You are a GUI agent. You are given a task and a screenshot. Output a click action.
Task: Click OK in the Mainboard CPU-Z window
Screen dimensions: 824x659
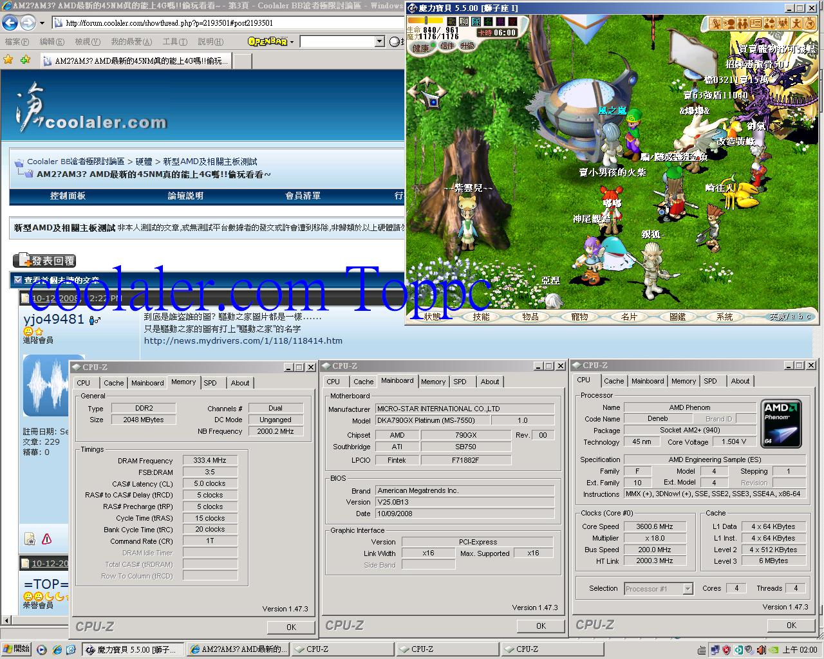click(541, 626)
